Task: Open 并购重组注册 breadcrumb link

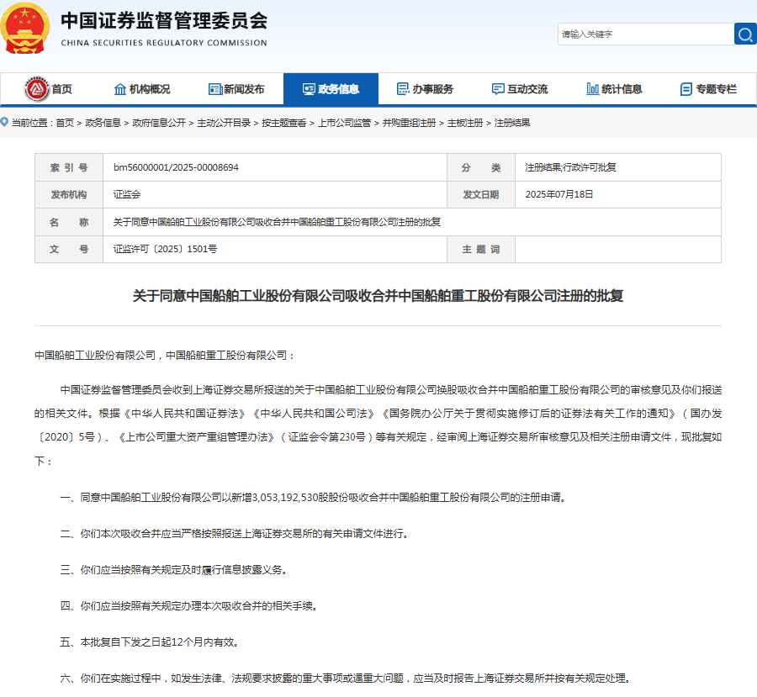Action: click(x=409, y=123)
